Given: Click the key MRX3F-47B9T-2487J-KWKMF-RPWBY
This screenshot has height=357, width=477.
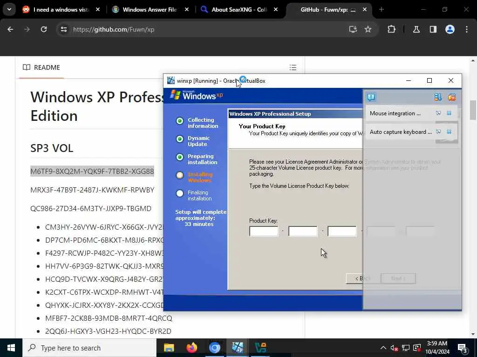Looking at the screenshot, I should coord(92,190).
